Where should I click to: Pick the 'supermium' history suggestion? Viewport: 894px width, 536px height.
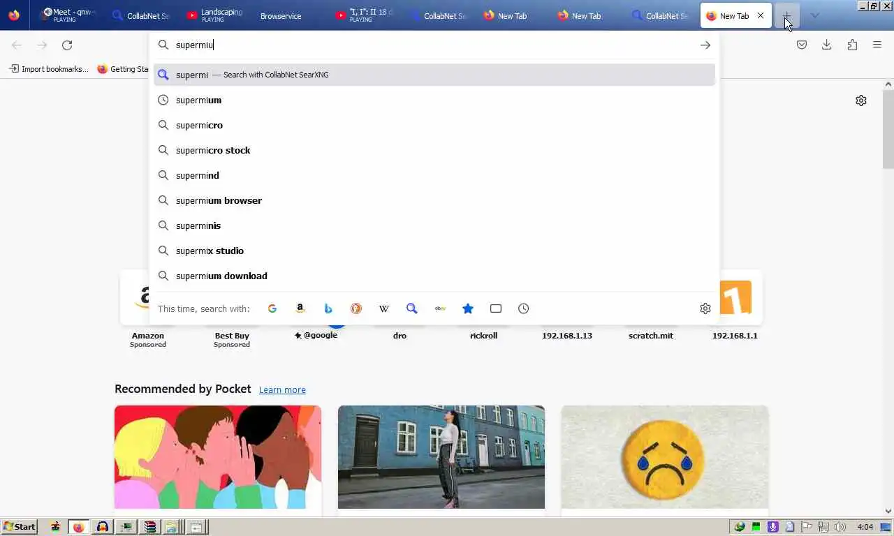click(x=434, y=100)
